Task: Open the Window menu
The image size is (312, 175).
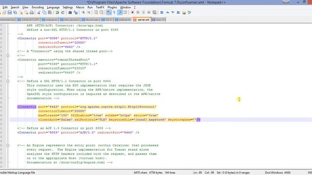Action: point(125,7)
